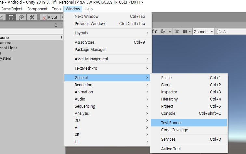246x154 pixels.
Task: Open the Help menu
Action: 88,9
